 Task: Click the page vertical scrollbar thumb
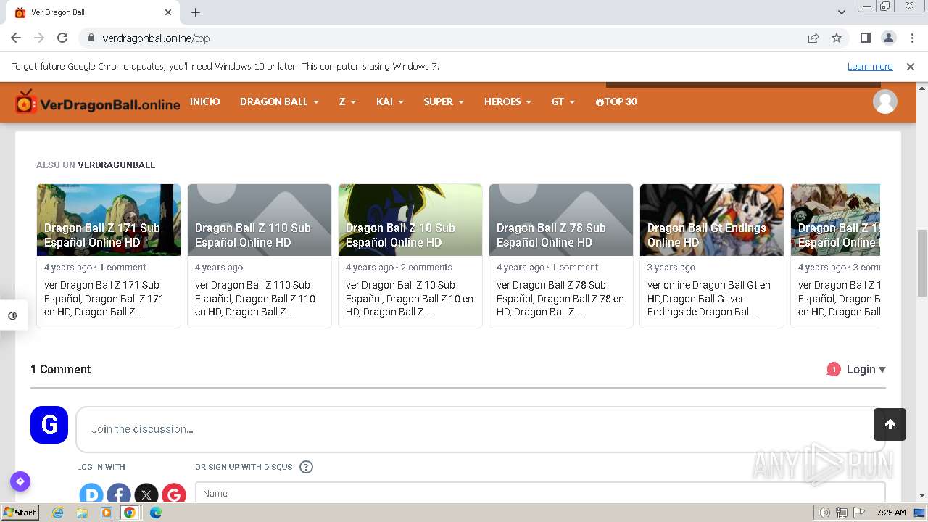(x=922, y=262)
